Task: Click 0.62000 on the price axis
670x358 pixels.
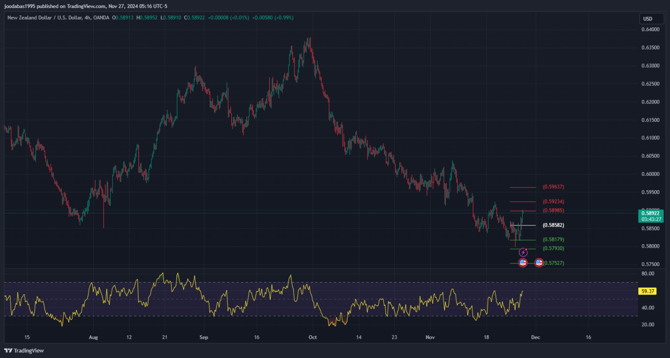Action: (650, 102)
